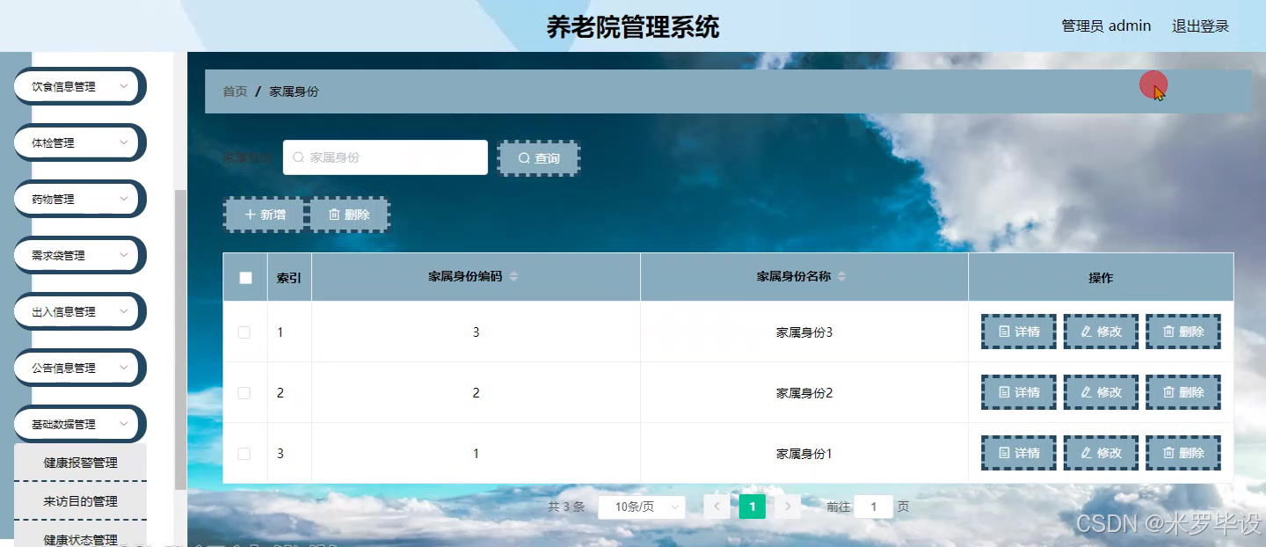Click the sidebar vertical scrollbar

[181, 339]
